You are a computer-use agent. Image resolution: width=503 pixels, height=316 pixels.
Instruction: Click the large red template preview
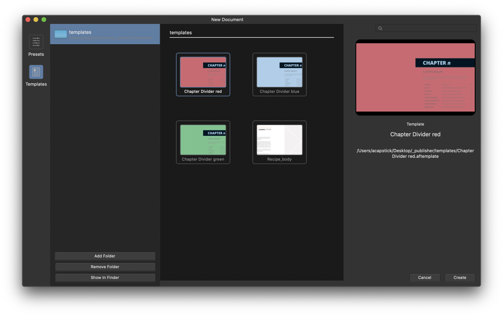pos(415,77)
